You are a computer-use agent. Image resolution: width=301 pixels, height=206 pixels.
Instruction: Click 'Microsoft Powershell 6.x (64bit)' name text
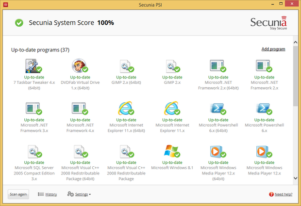218,127
